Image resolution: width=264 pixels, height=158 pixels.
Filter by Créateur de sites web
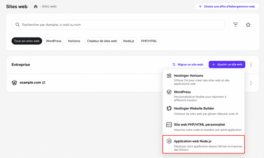tap(102, 41)
